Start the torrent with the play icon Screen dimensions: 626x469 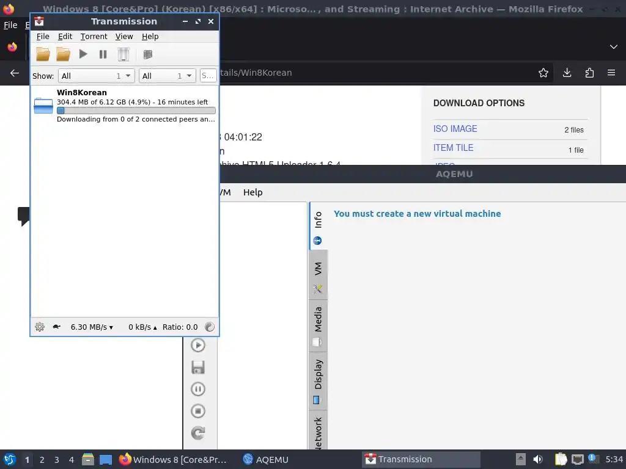point(83,54)
